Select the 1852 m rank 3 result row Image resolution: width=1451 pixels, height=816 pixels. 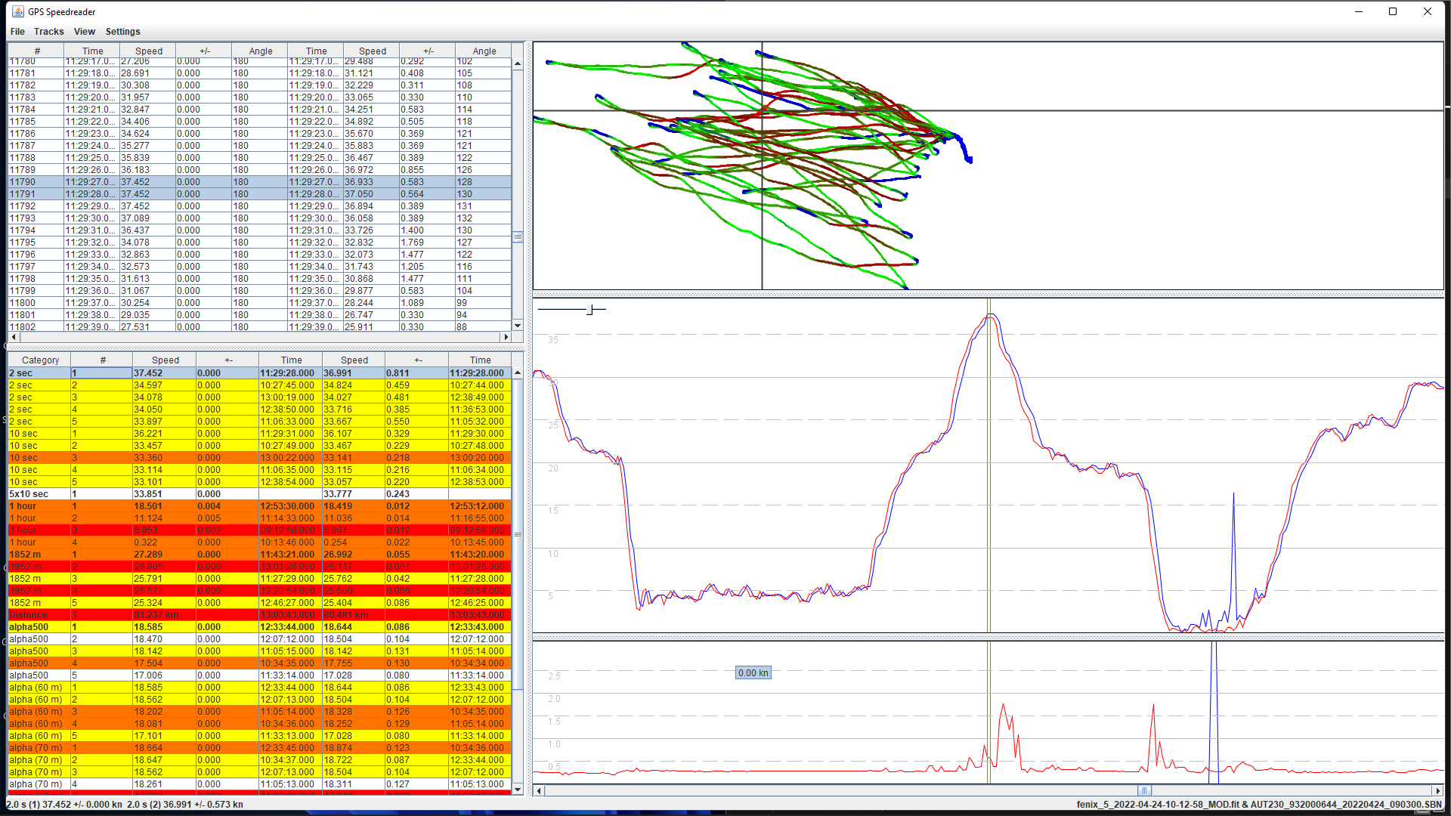click(x=259, y=579)
